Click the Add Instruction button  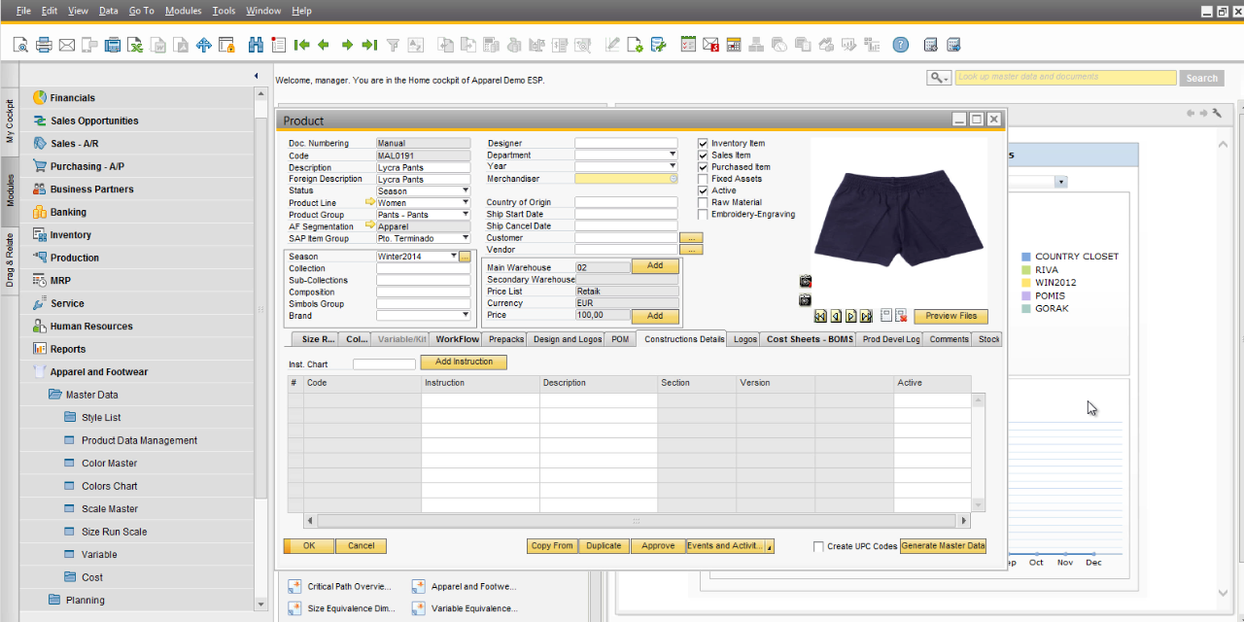(x=464, y=362)
